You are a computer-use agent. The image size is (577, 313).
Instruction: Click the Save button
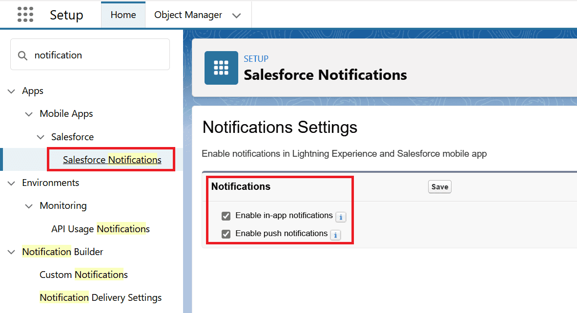coord(439,187)
